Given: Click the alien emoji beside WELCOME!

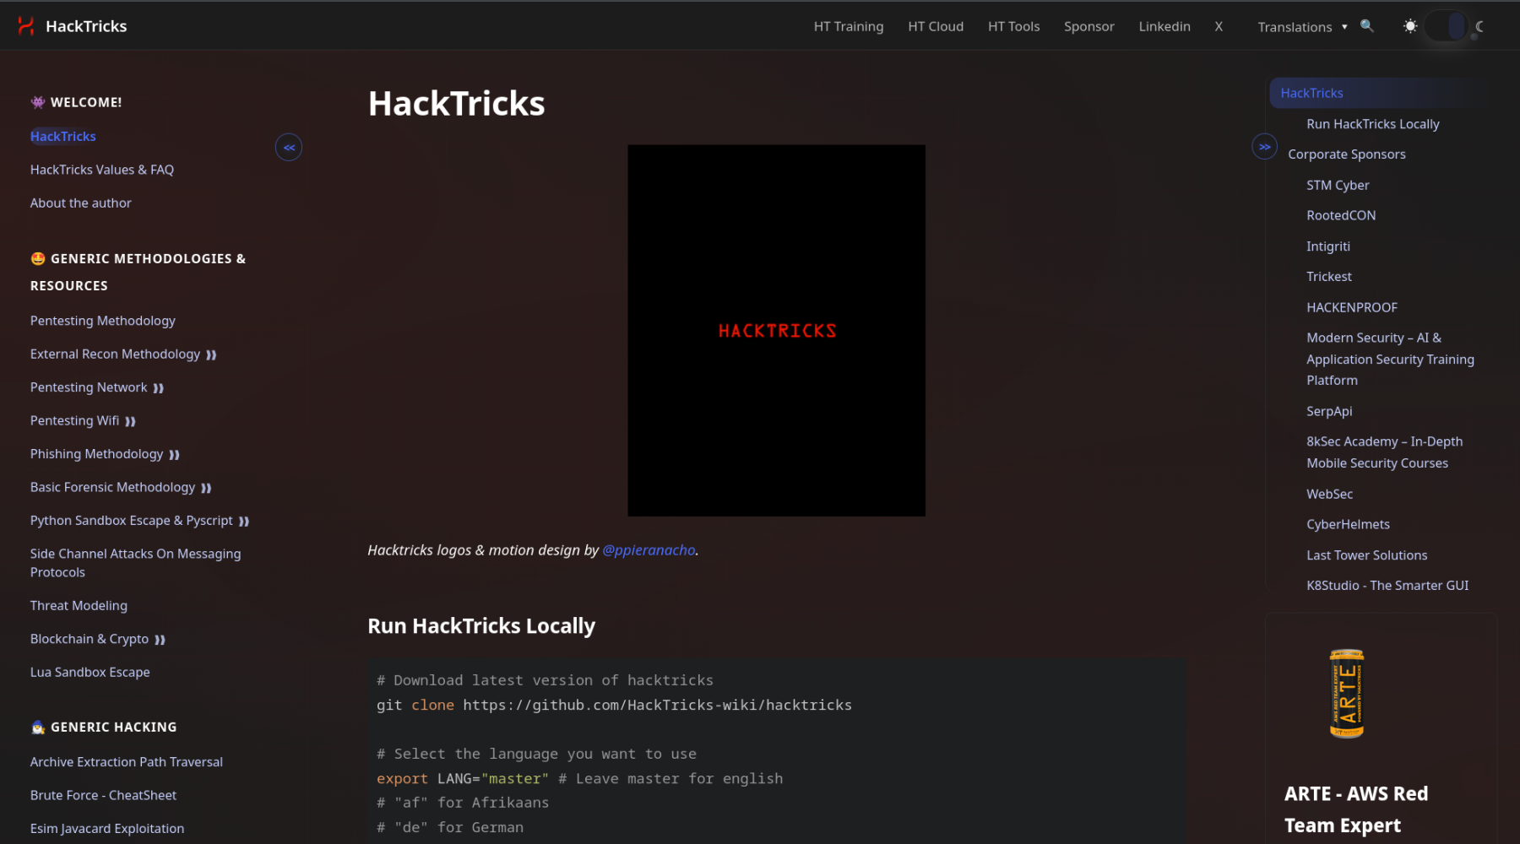Looking at the screenshot, I should [37, 101].
